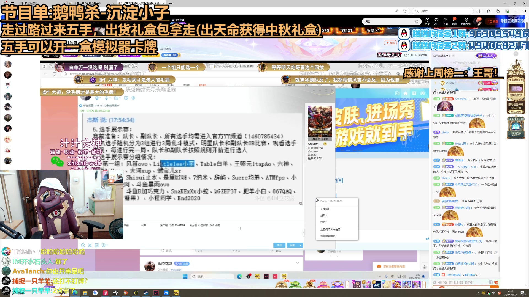529x297 pixels.
Task: Open new browser tab with plus
Action: (171, 3)
